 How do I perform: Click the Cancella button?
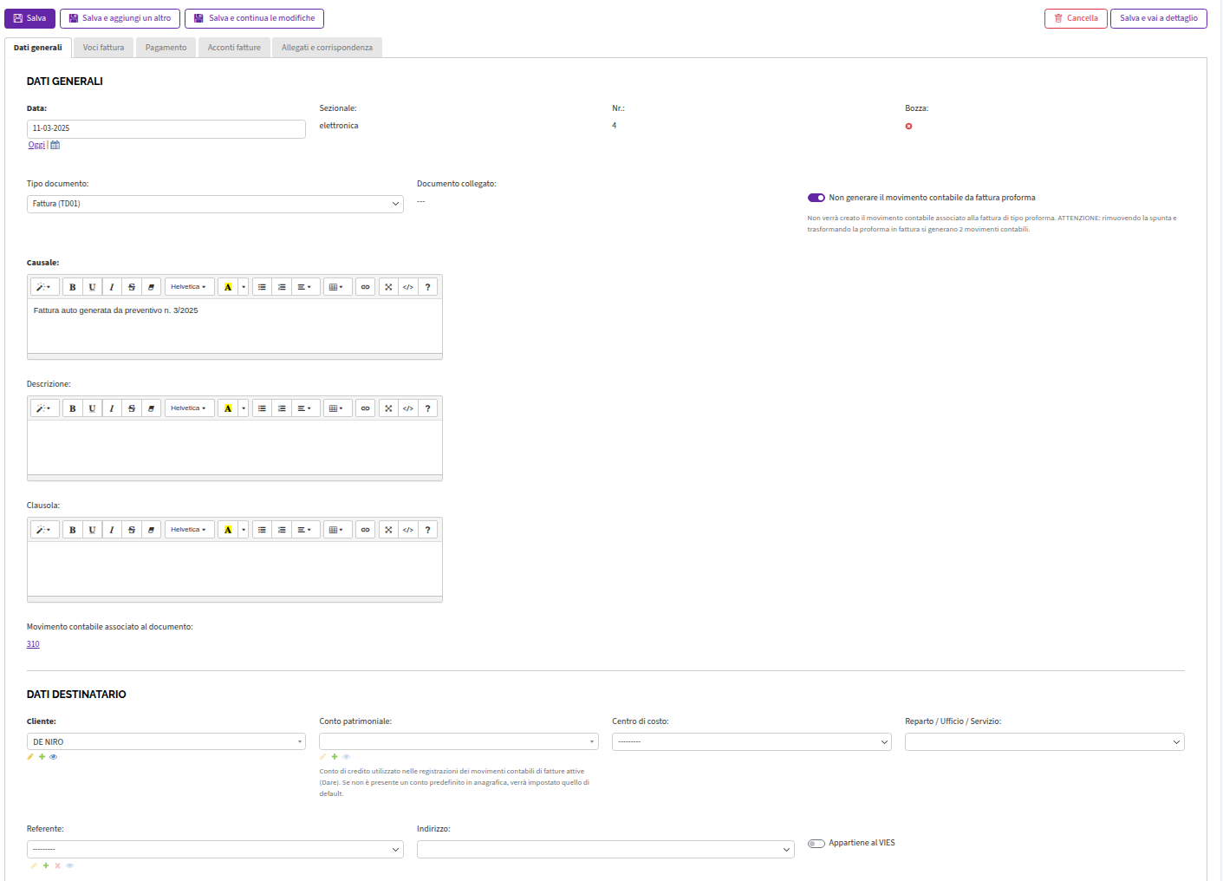pyautogui.click(x=1076, y=18)
